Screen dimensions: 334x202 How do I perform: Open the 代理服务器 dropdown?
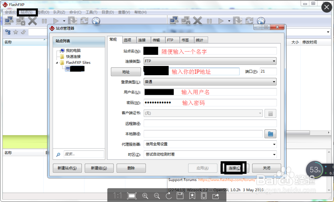[210, 144]
